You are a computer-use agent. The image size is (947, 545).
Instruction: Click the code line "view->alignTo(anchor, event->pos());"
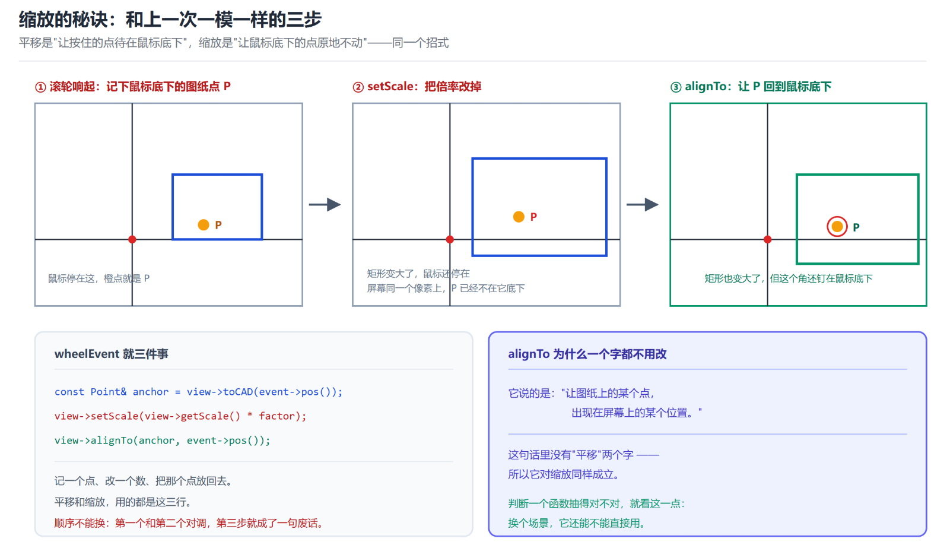coord(163,441)
